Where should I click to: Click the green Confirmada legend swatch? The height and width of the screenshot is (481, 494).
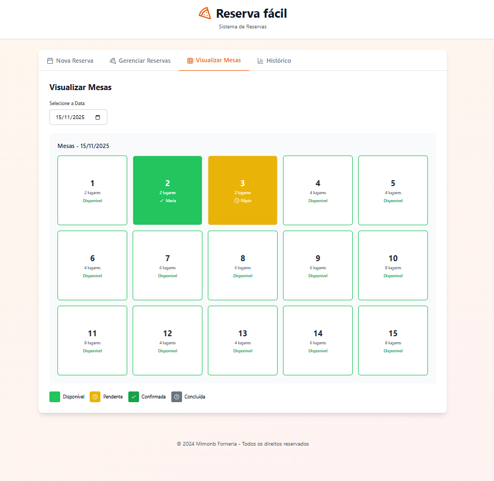click(x=134, y=397)
